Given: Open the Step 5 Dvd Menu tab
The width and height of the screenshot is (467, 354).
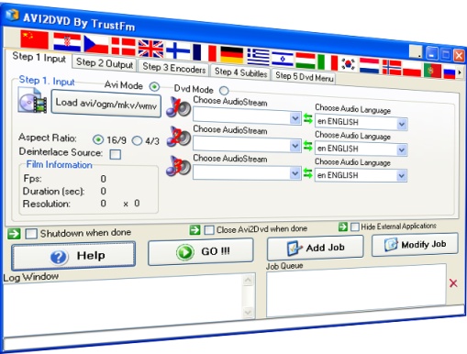Looking at the screenshot, I should [x=305, y=76].
